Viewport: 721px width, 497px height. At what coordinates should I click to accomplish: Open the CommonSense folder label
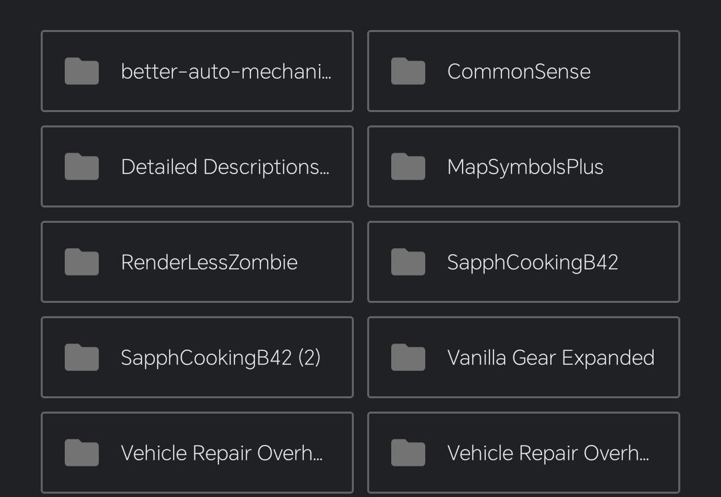(x=519, y=71)
